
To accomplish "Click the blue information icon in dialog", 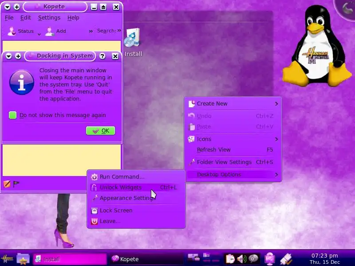I will pos(22,82).
